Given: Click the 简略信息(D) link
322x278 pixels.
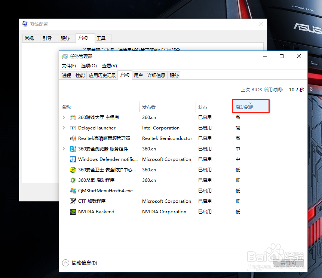Looking at the screenshot, I should [x=84, y=263].
